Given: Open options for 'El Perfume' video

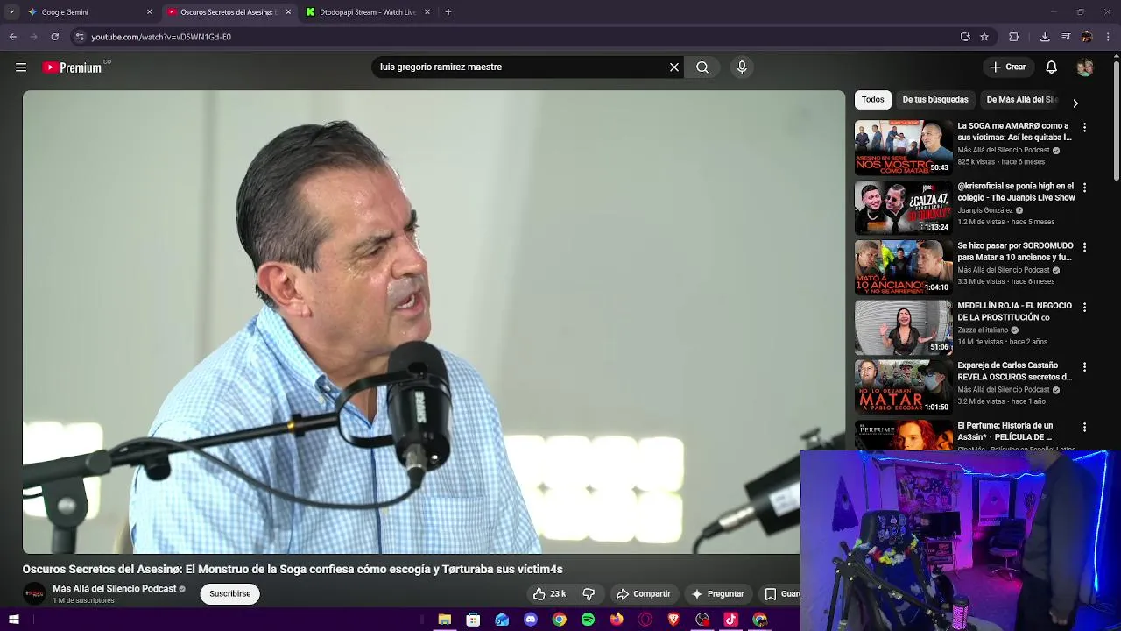Looking at the screenshot, I should pos(1084,428).
